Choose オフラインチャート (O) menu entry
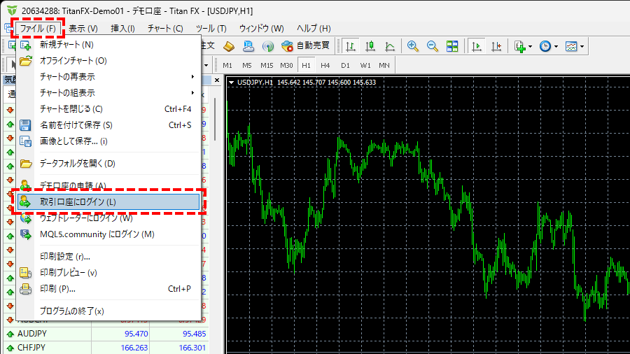 108,61
